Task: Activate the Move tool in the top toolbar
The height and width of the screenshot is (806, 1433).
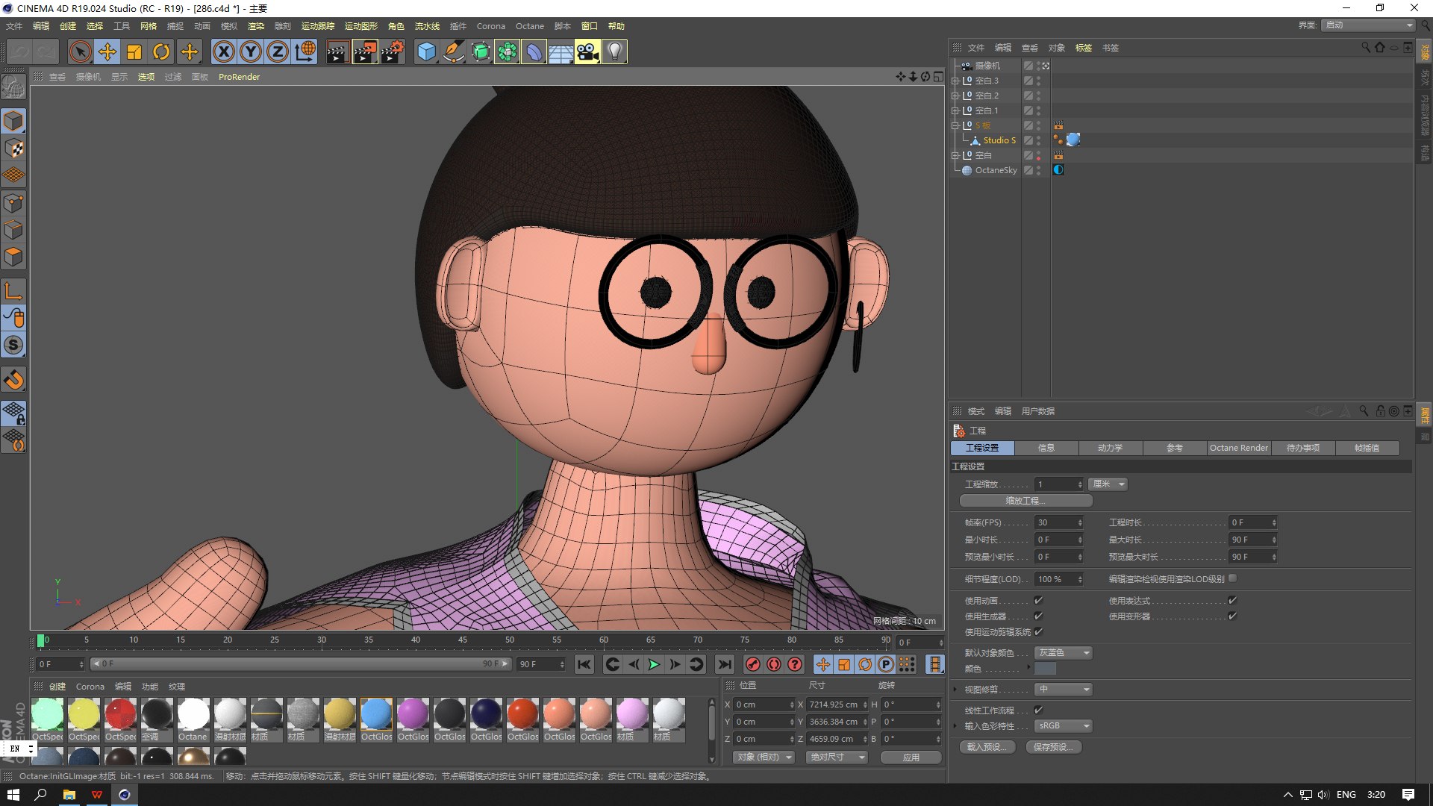Action: pyautogui.click(x=107, y=51)
